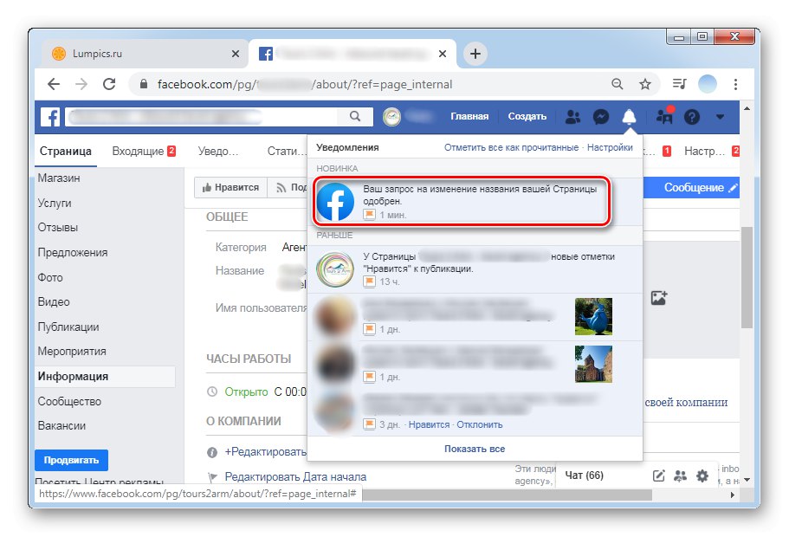
Task: Open the Chrome profile avatar
Action: click(x=707, y=84)
